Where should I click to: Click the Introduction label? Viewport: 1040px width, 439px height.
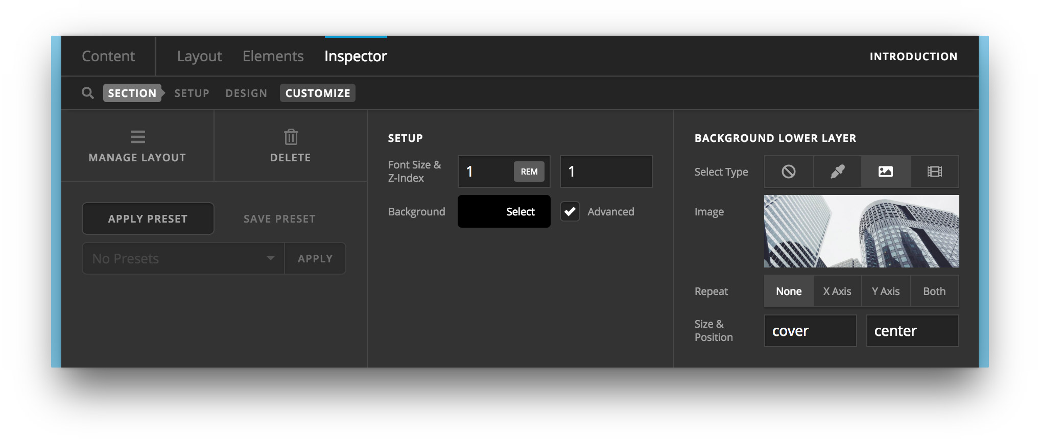pos(914,56)
